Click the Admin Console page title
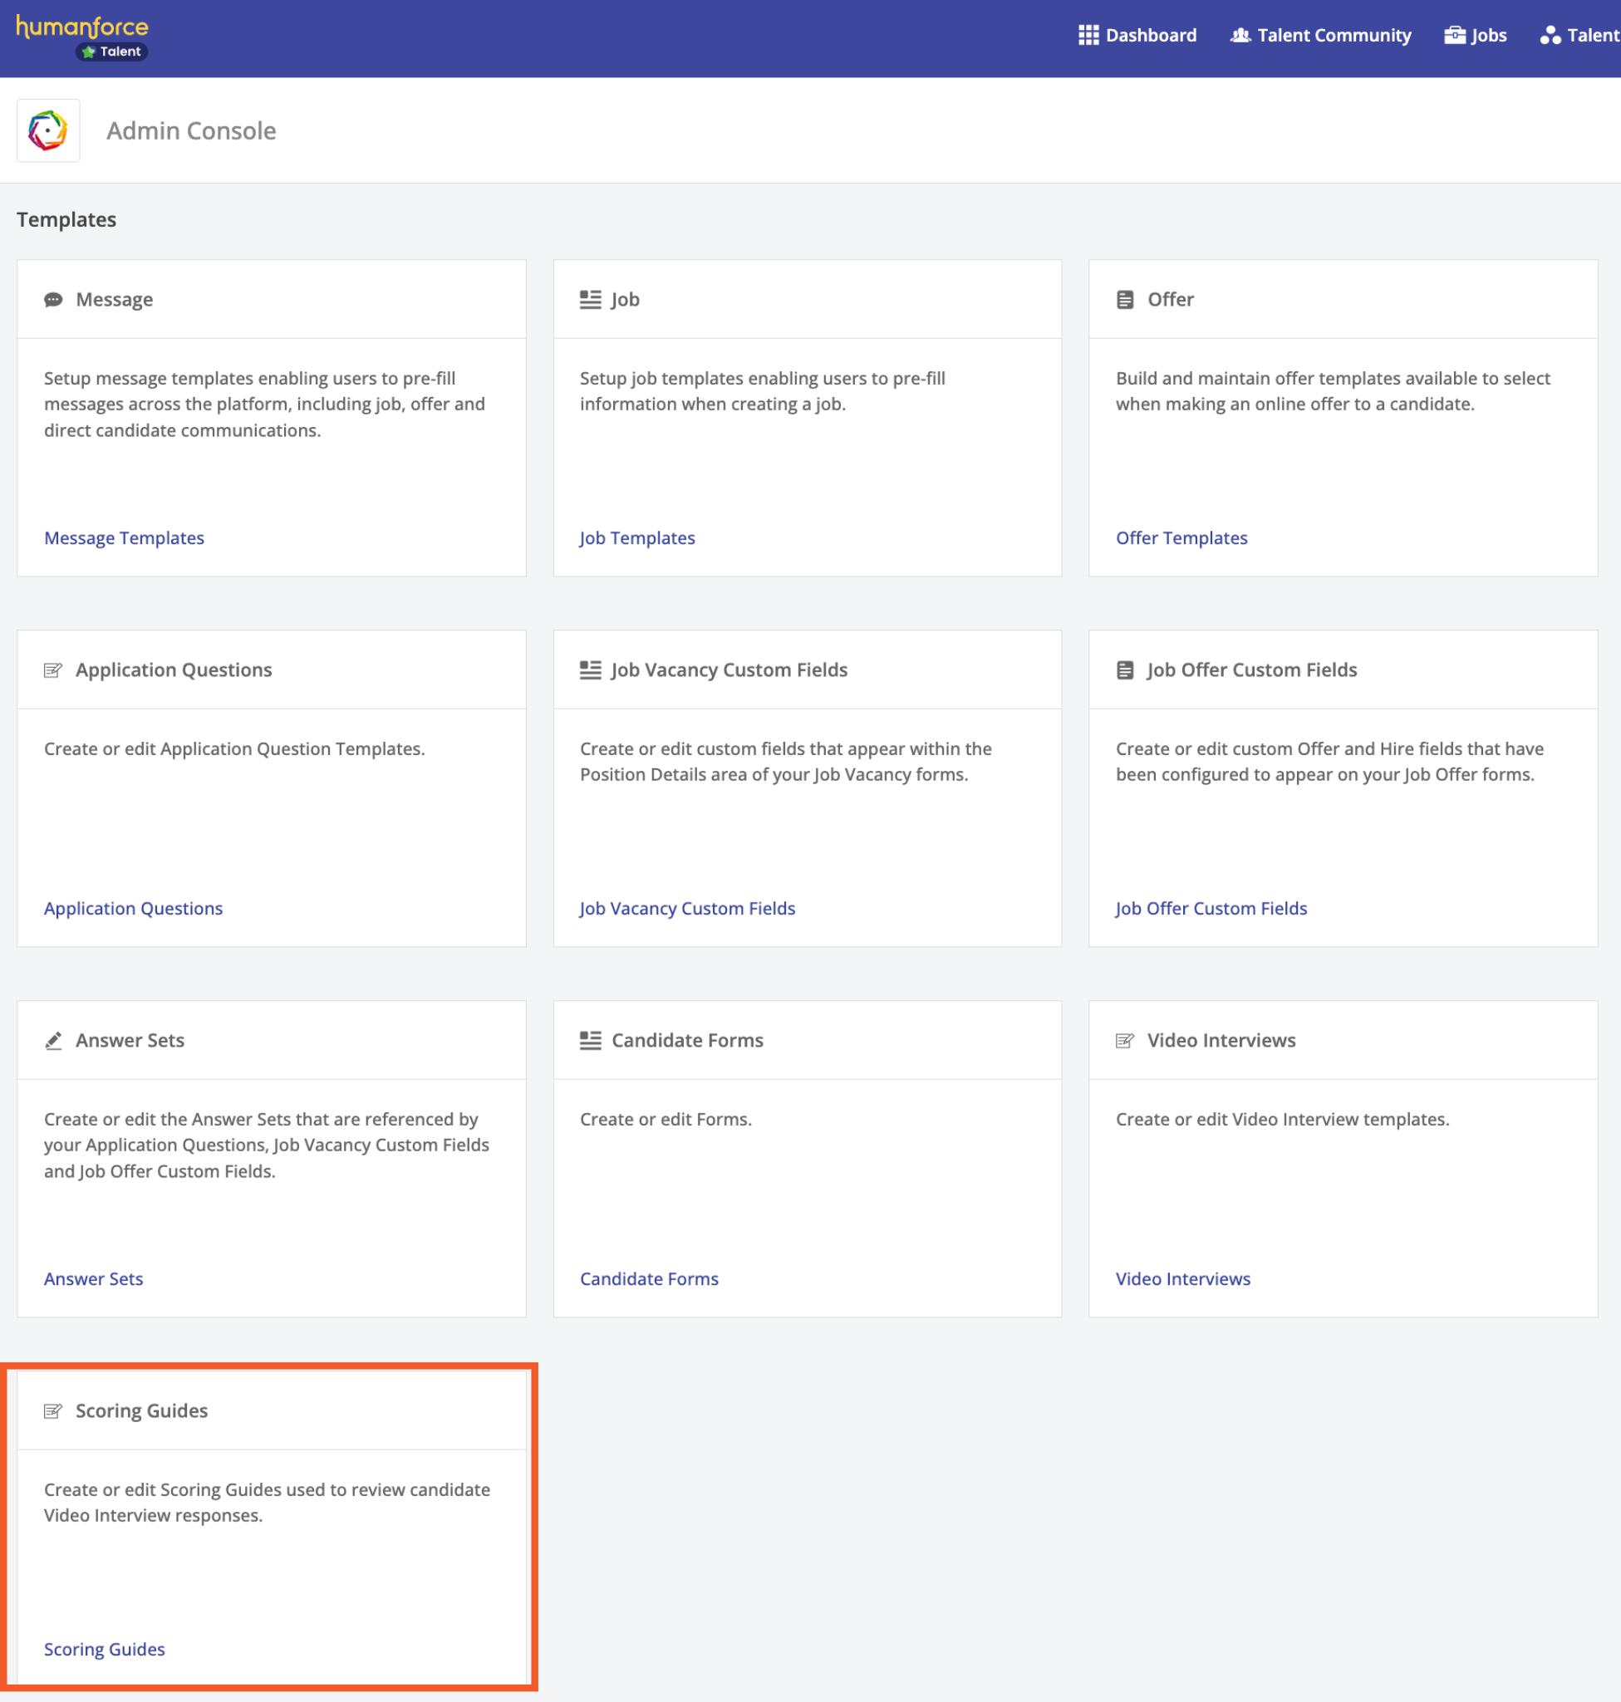The image size is (1621, 1702). point(191,130)
